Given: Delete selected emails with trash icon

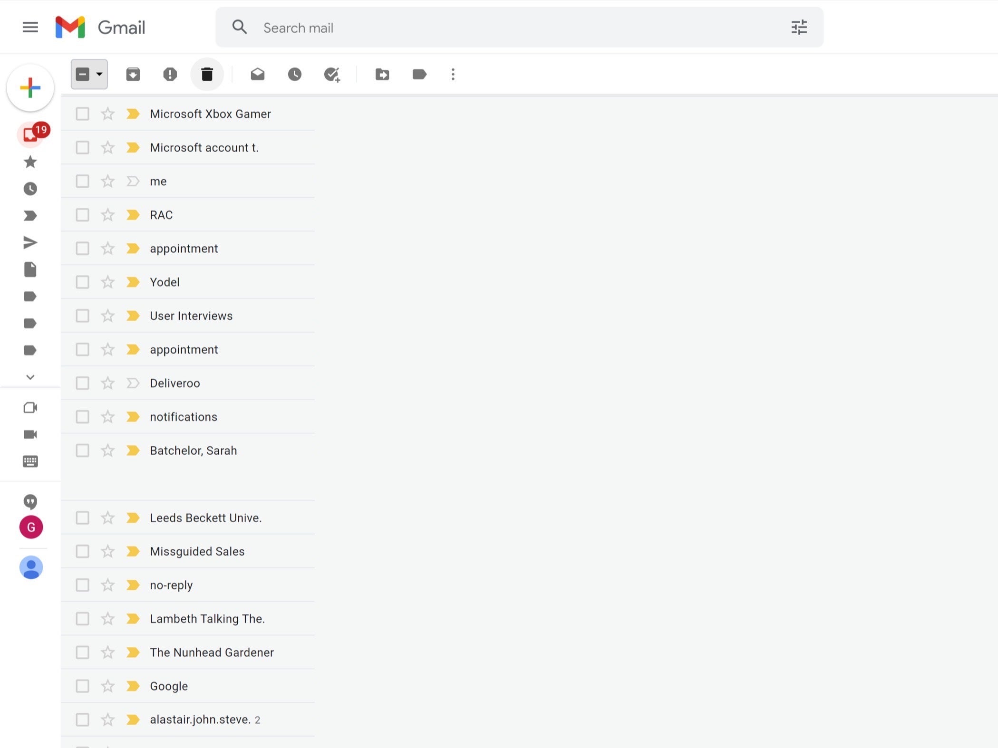Looking at the screenshot, I should point(207,74).
